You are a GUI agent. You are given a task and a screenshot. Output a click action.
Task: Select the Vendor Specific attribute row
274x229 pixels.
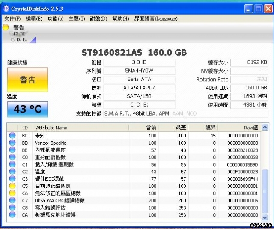134,143
